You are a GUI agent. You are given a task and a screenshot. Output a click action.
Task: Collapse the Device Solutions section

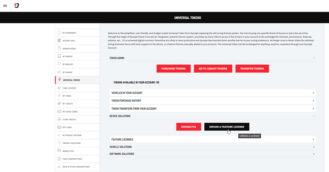[x=212, y=116]
